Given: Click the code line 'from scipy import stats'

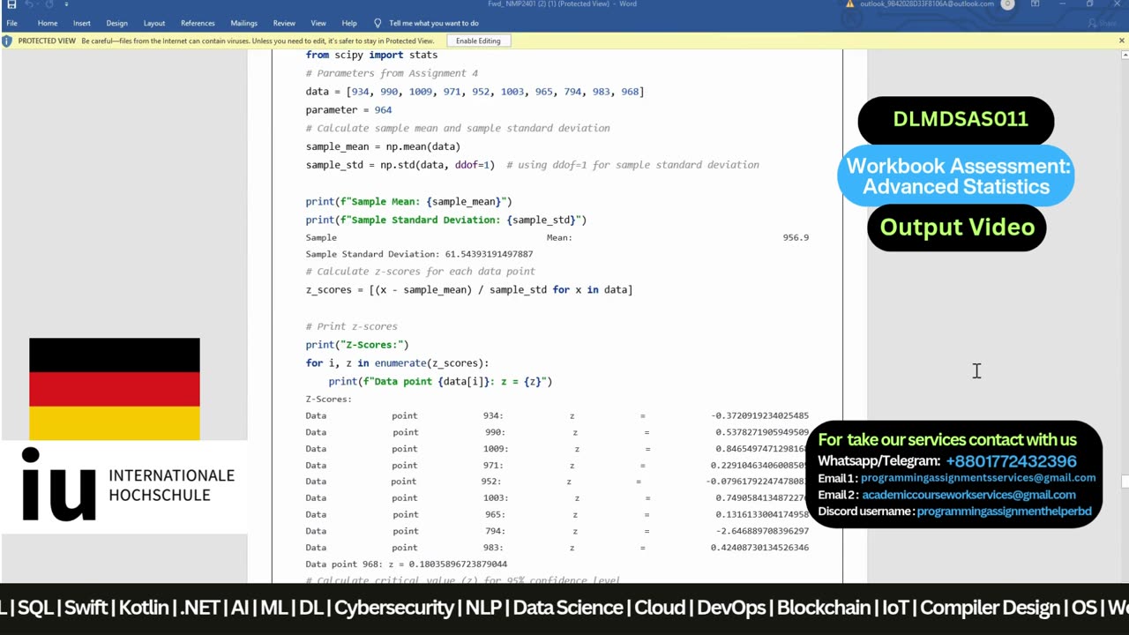Looking at the screenshot, I should (x=371, y=55).
